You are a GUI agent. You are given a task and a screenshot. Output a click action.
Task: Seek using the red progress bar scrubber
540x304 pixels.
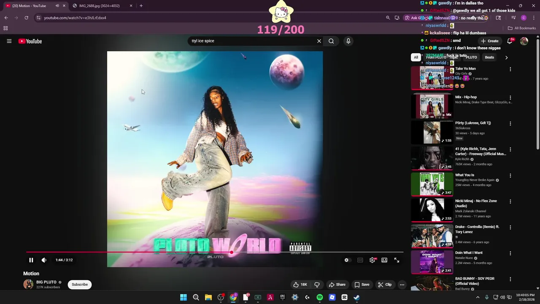(231, 252)
